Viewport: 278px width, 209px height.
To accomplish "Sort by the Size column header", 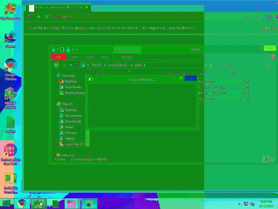I will [x=234, y=73].
